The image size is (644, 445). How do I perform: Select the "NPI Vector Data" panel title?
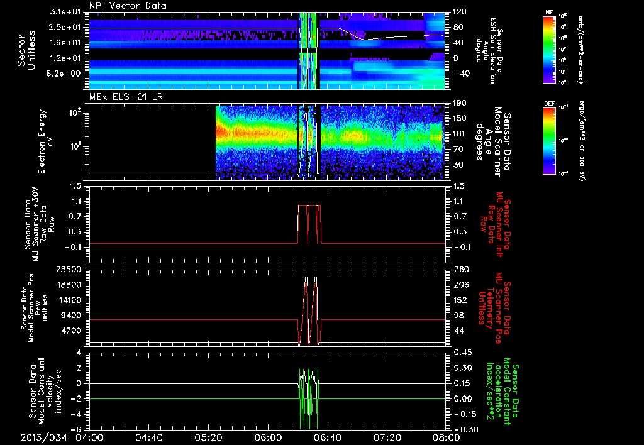[x=128, y=6]
